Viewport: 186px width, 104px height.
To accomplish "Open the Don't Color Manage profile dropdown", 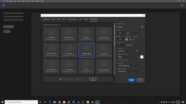I will point(130,66).
